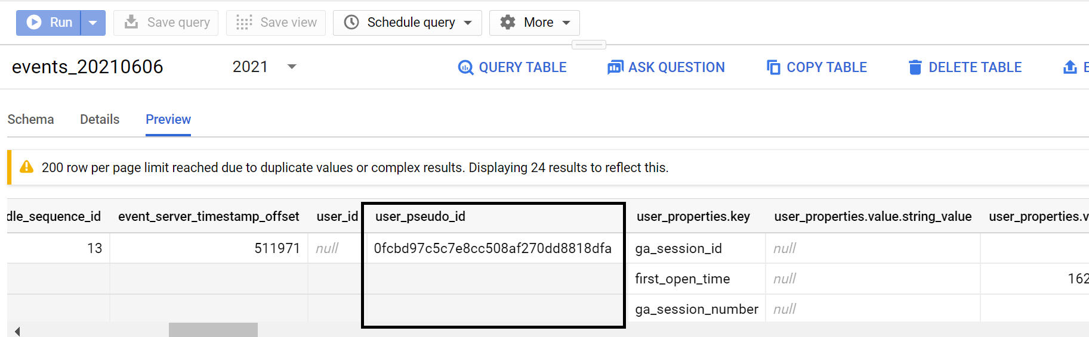
Task: Click the Save view grid icon
Action: (x=244, y=23)
